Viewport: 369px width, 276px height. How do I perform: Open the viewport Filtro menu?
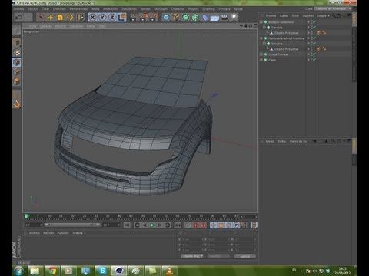coord(91,26)
